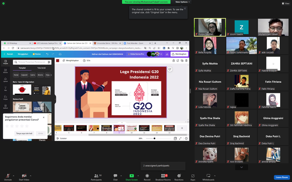
Task: Click the Menghidupkan animate button
Action: point(71,61)
